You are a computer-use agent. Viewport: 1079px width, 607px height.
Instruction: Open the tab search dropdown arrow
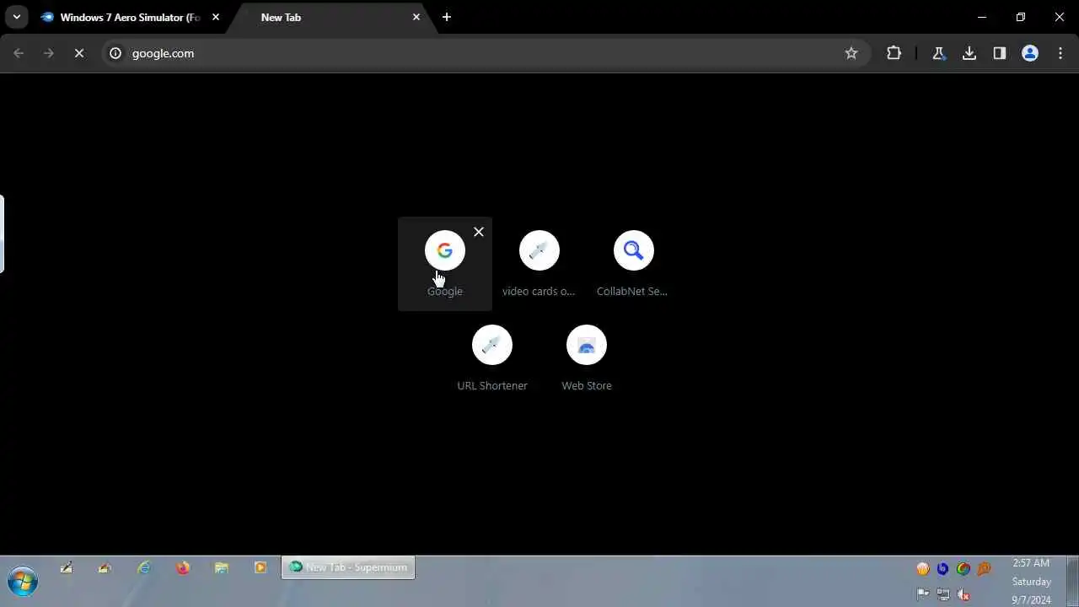16,17
